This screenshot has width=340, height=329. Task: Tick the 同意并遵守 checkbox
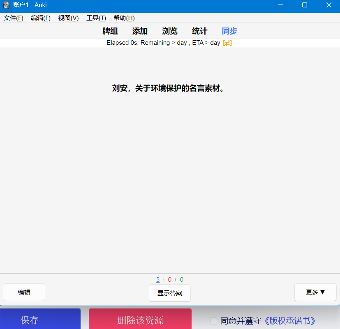pos(214,321)
